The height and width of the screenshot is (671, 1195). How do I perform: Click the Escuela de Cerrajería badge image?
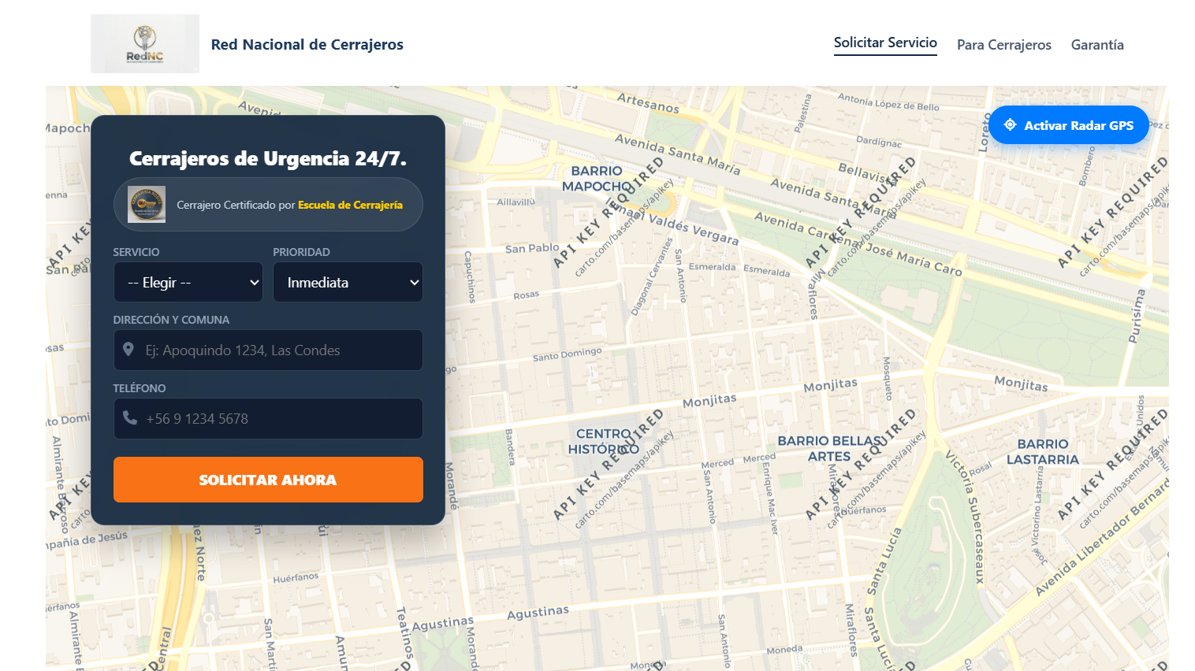coord(147,205)
